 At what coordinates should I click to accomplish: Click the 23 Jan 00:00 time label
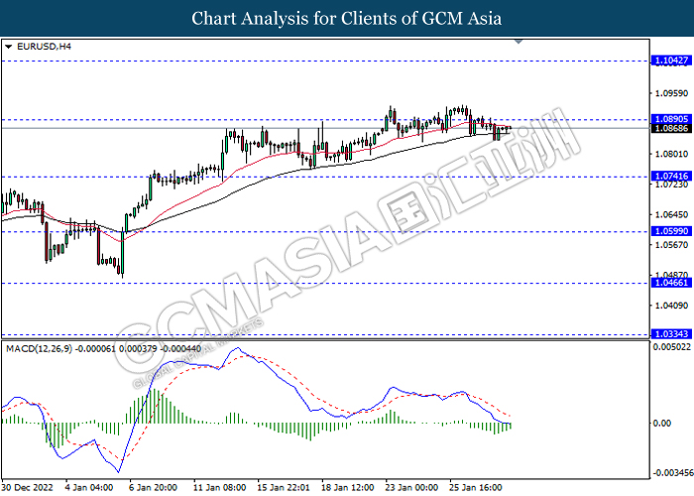click(412, 488)
